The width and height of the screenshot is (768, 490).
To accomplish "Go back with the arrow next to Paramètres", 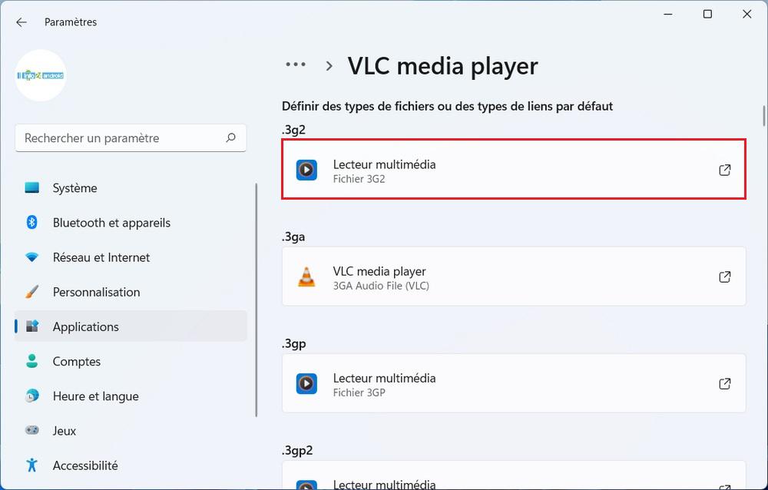I will tap(21, 22).
